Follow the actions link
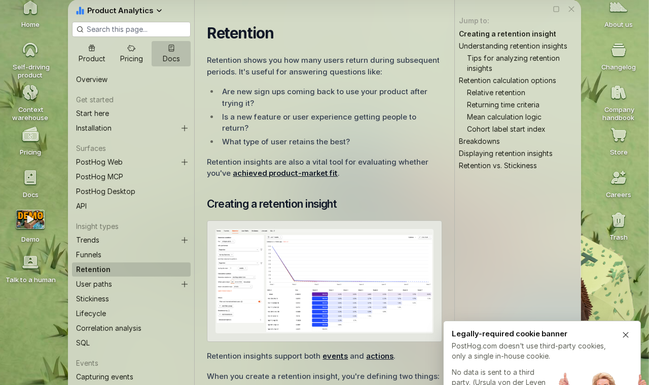The height and width of the screenshot is (385, 649). tap(380, 356)
